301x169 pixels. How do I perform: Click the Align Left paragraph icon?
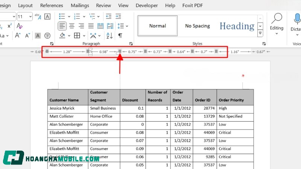click(62, 26)
